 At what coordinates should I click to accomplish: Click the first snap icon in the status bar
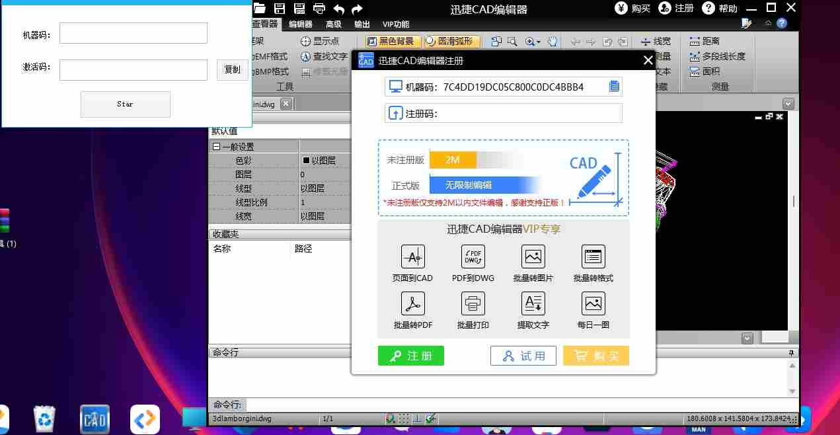pyautogui.click(x=391, y=418)
